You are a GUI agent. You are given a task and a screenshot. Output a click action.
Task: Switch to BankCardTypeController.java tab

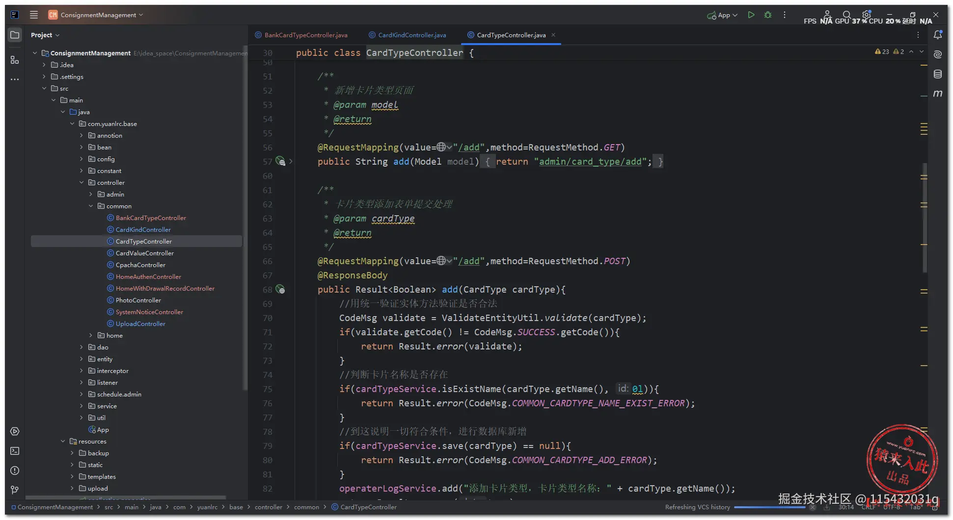pyautogui.click(x=301, y=35)
